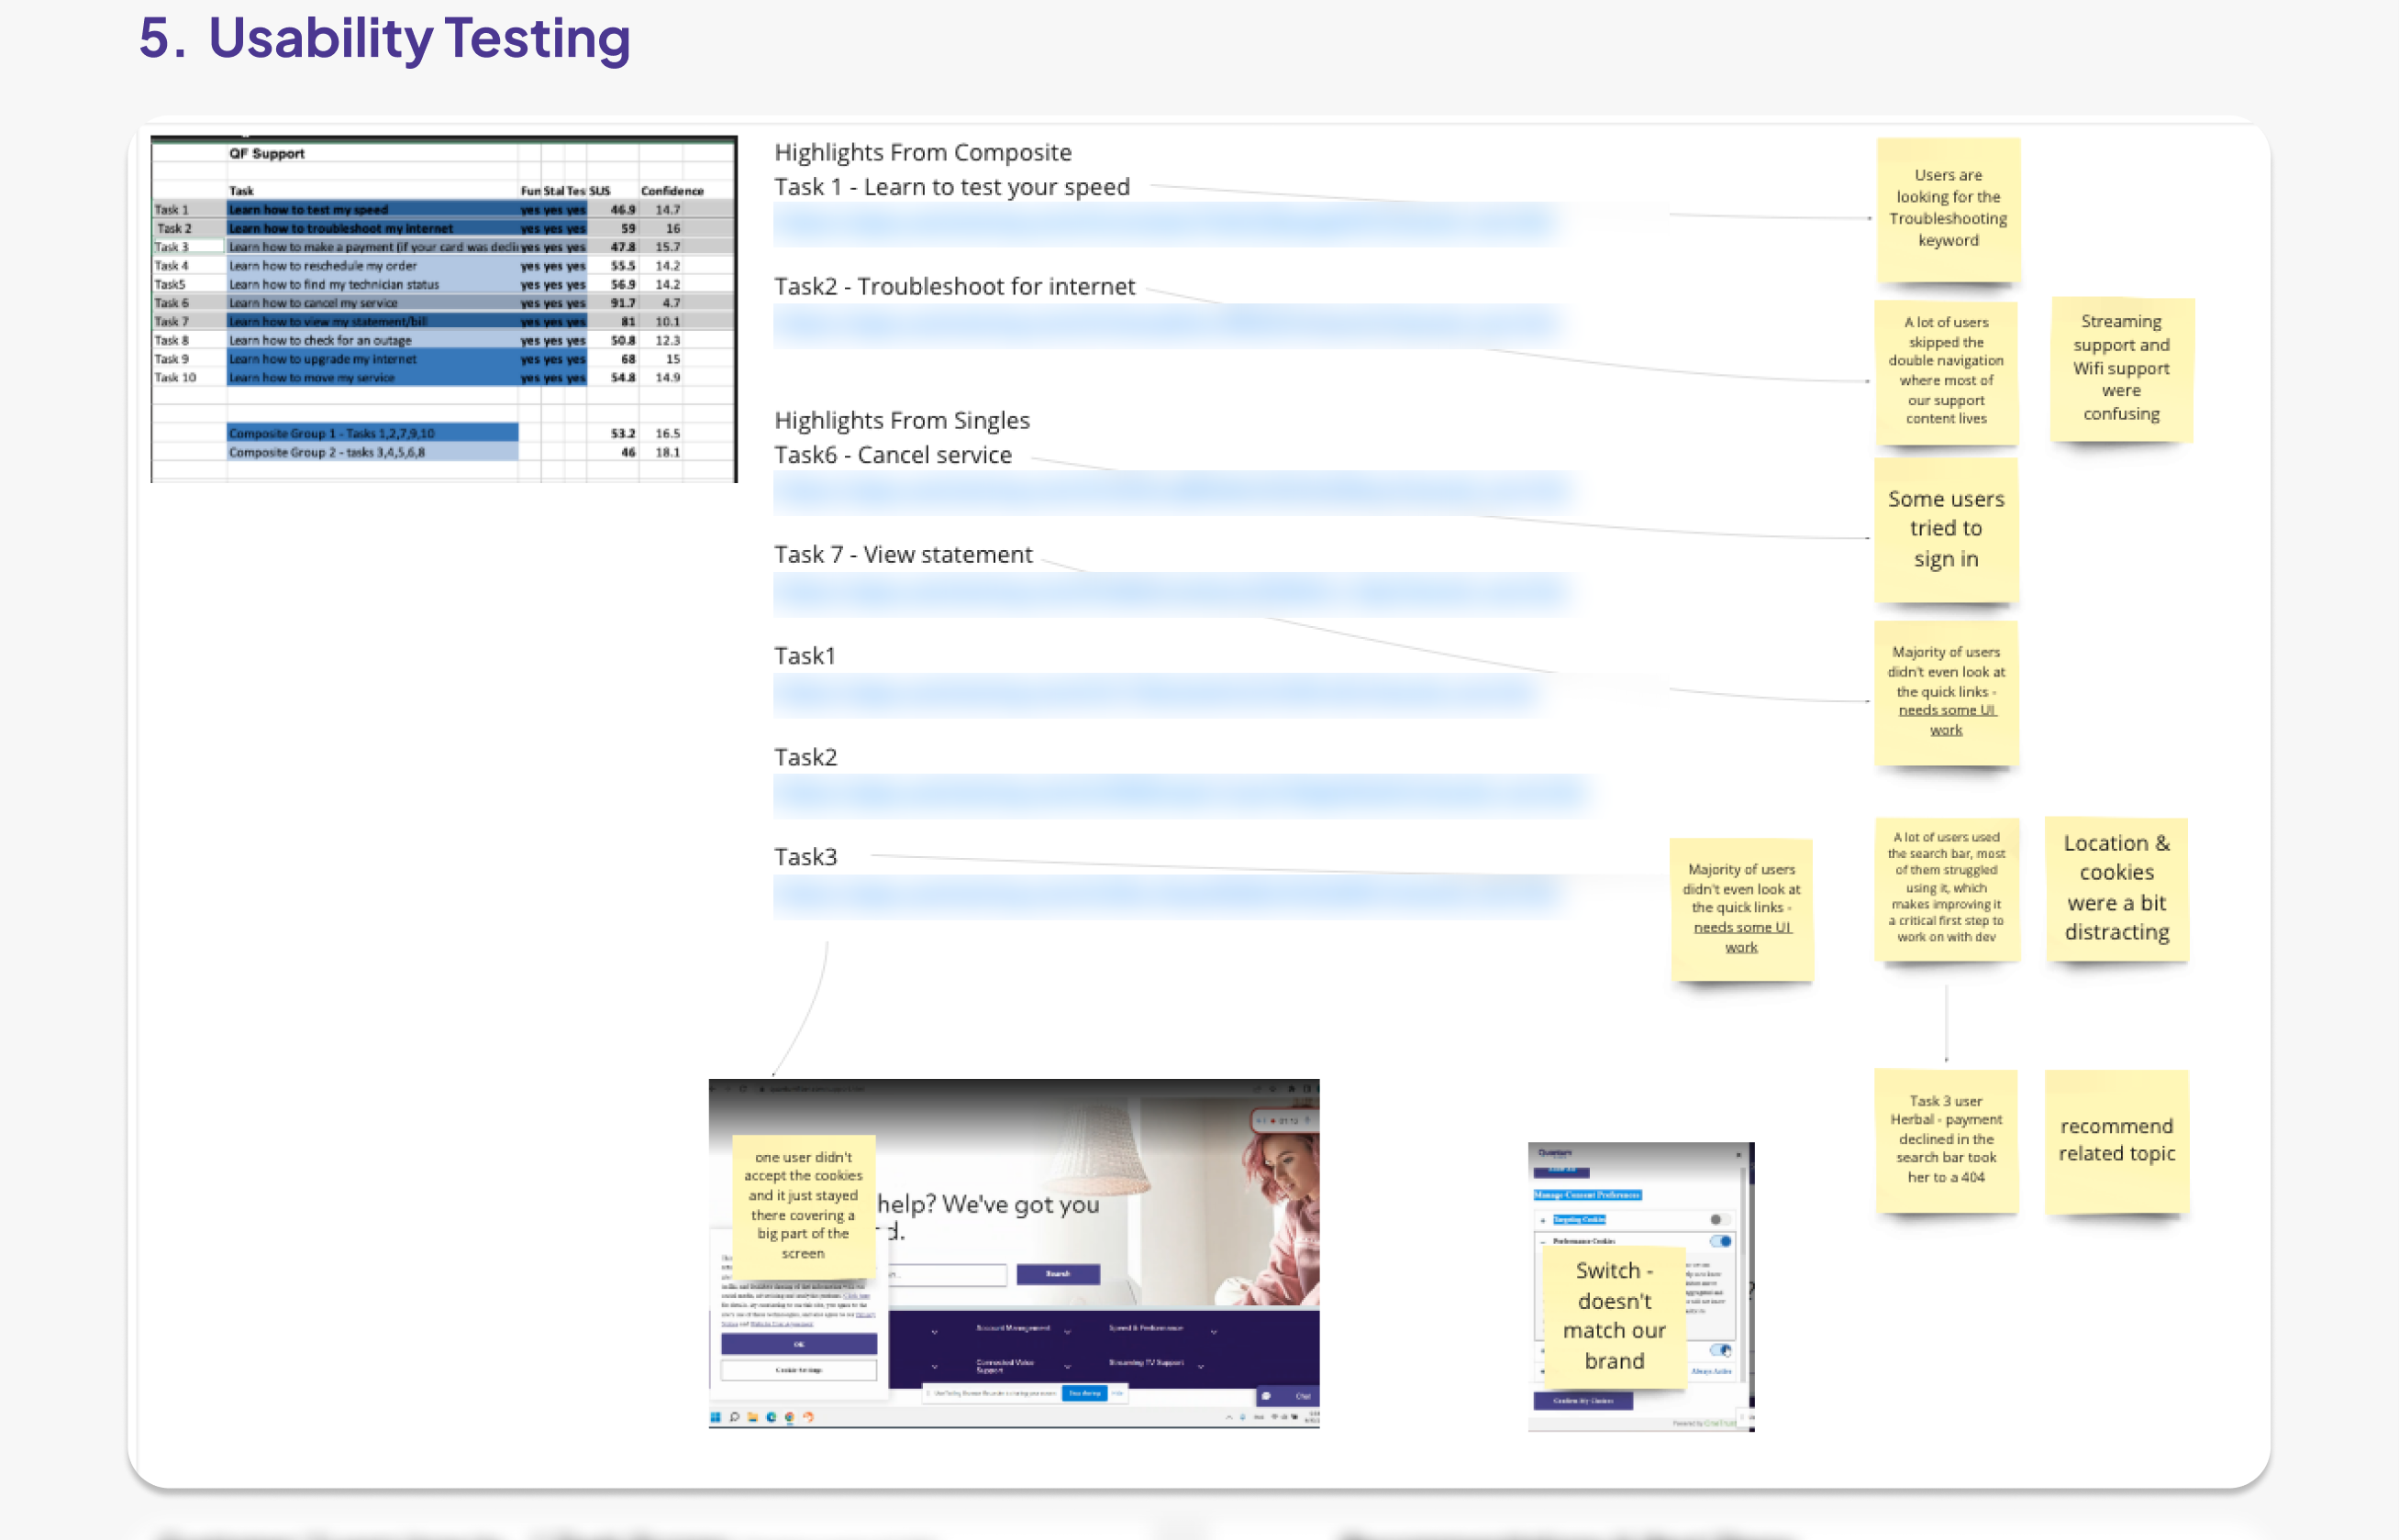Click 'Learn how to cancel my service' row
The height and width of the screenshot is (1540, 2399).
pyautogui.click(x=444, y=303)
